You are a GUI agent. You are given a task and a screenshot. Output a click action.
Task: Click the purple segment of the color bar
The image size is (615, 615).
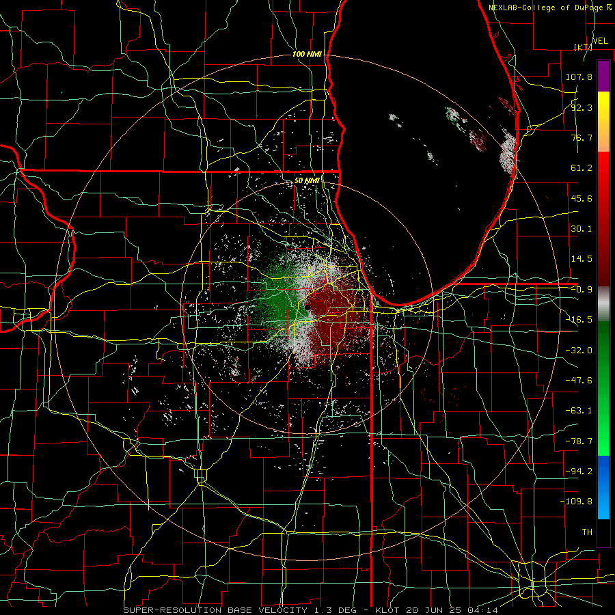tap(603, 77)
